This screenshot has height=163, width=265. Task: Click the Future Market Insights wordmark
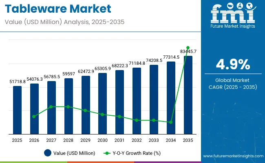click(x=232, y=26)
